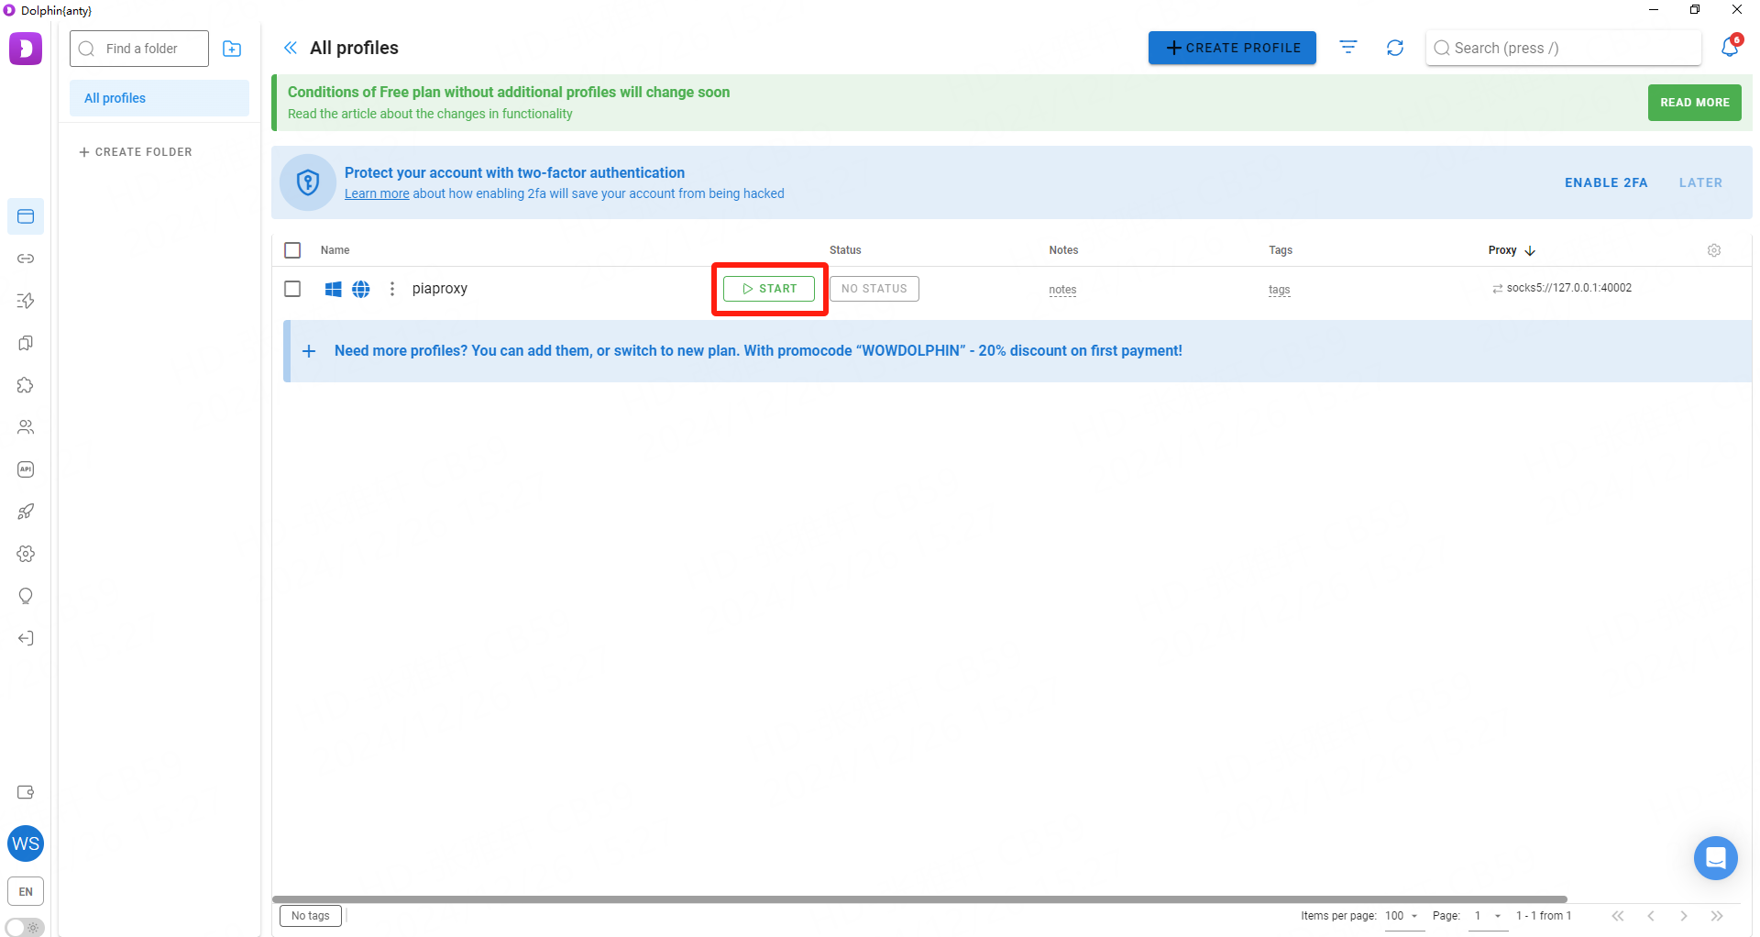Open the support chat bubble
Screen dimensions: 1760x937
(1715, 858)
